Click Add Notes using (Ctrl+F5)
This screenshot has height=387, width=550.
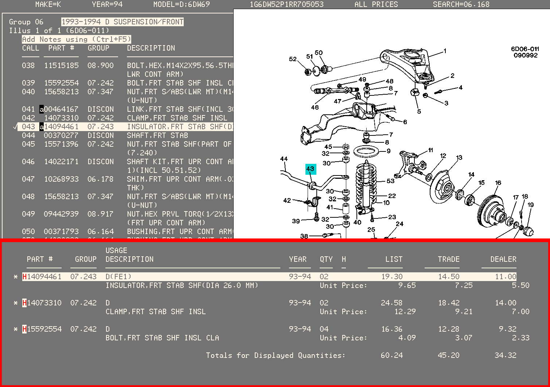pyautogui.click(x=76, y=39)
